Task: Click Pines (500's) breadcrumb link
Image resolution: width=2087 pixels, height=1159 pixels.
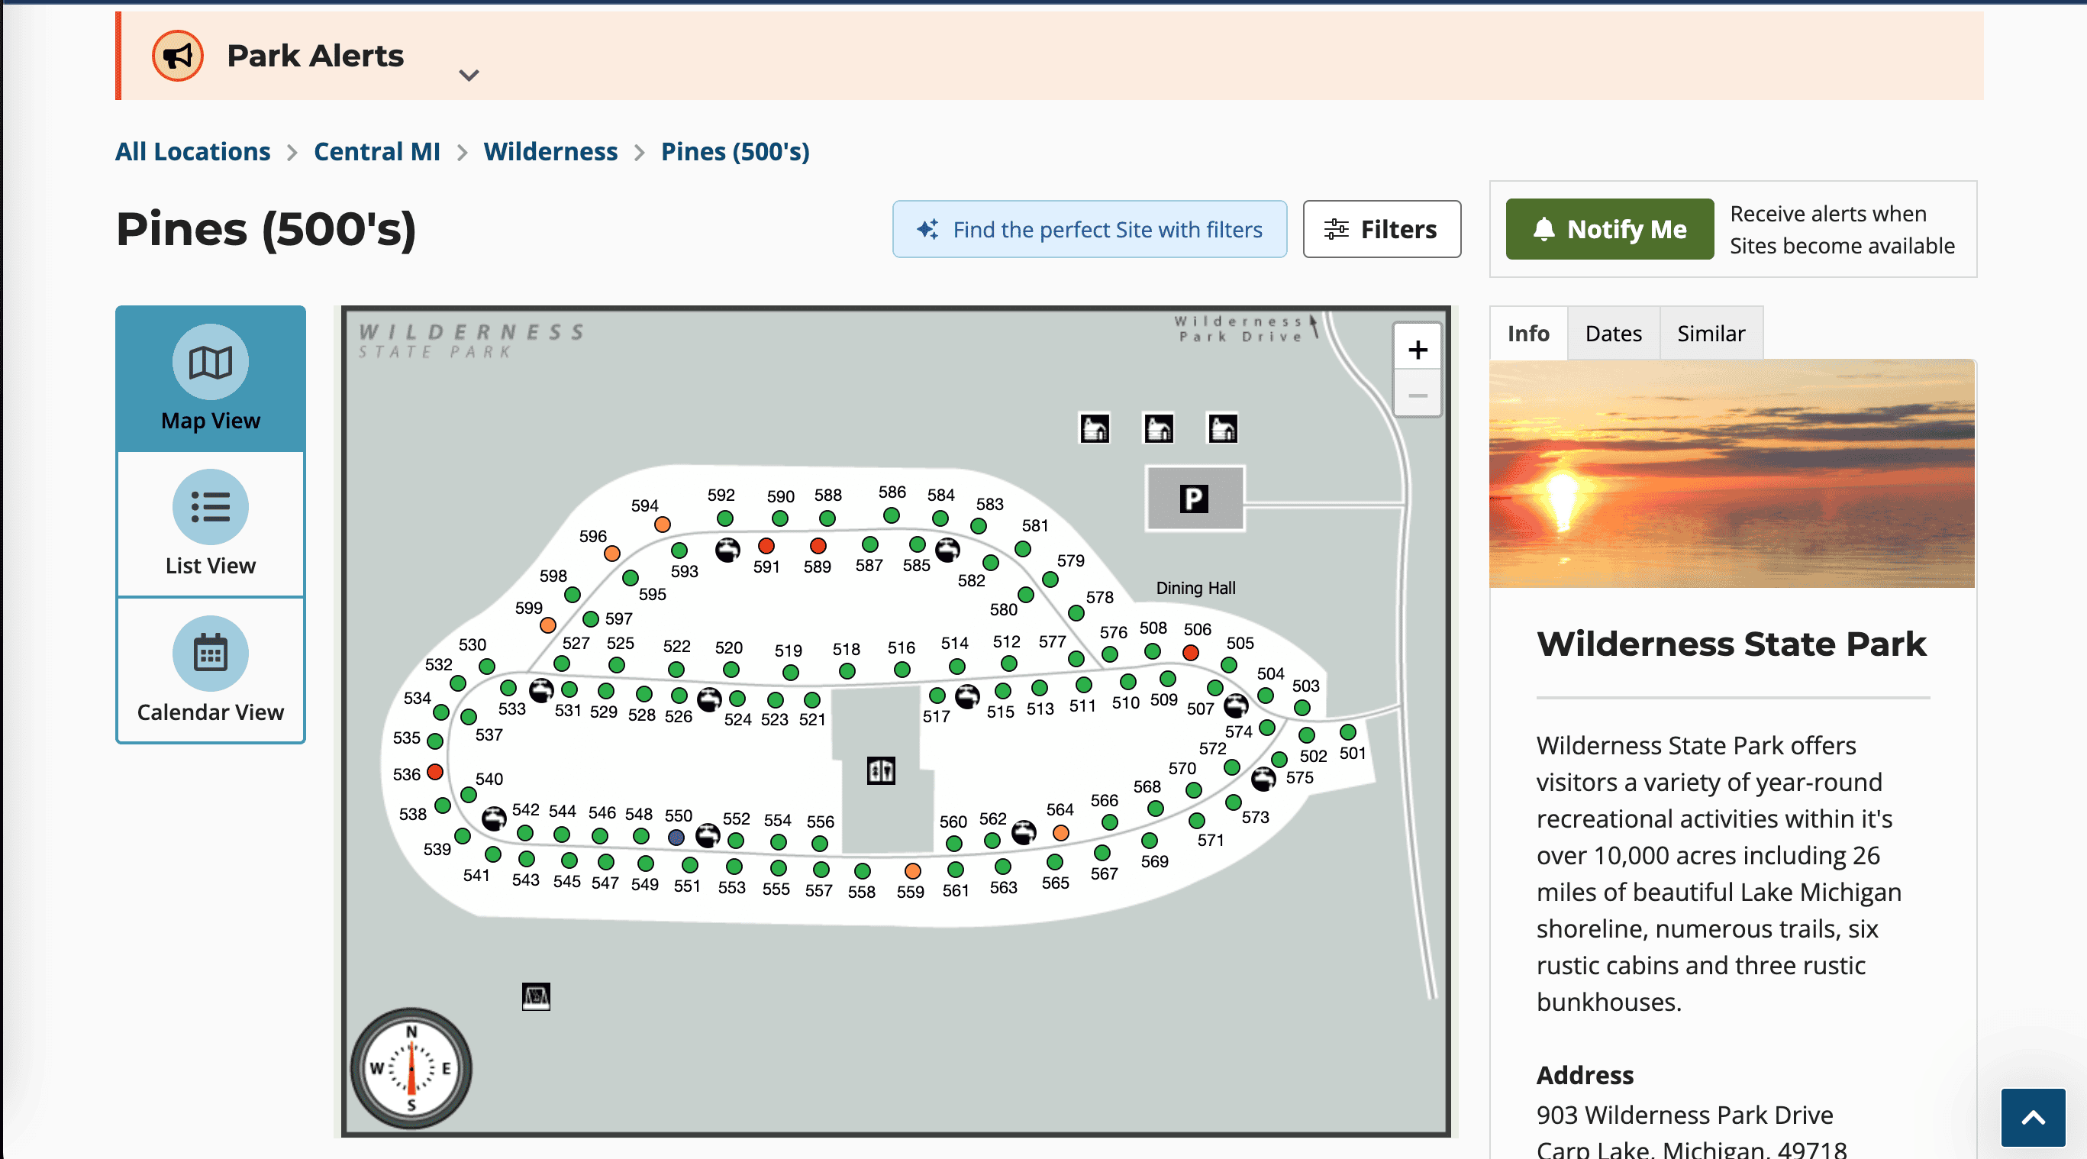Action: pos(735,152)
